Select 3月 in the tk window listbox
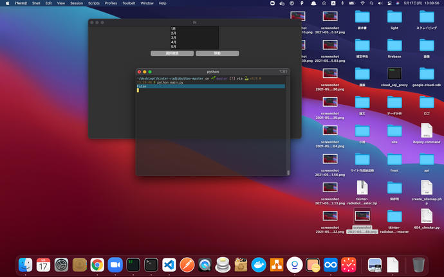Viewport: 444px width, 277px height. [x=194, y=38]
